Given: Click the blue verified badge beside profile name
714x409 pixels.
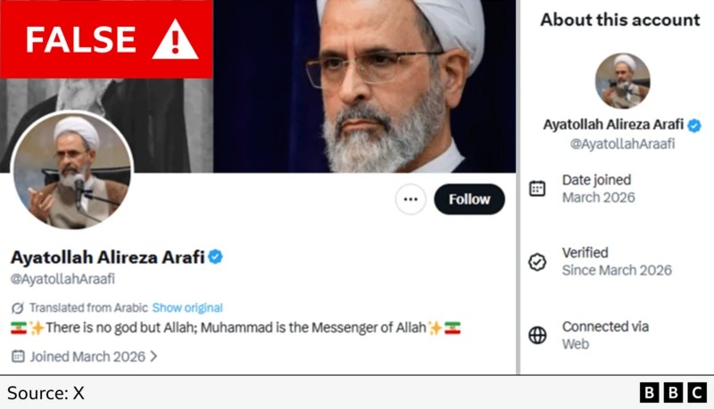Looking at the screenshot, I should (215, 258).
